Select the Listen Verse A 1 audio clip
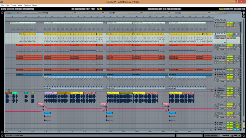 (x=51, y=93)
